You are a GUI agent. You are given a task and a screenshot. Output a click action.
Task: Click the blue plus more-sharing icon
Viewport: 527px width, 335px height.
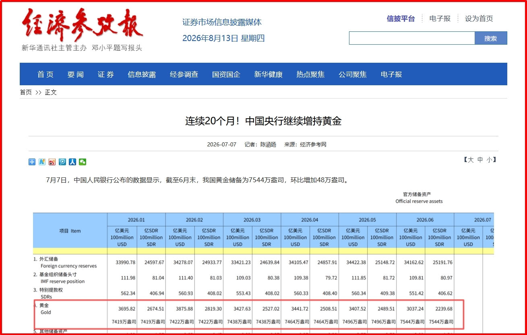(32, 162)
